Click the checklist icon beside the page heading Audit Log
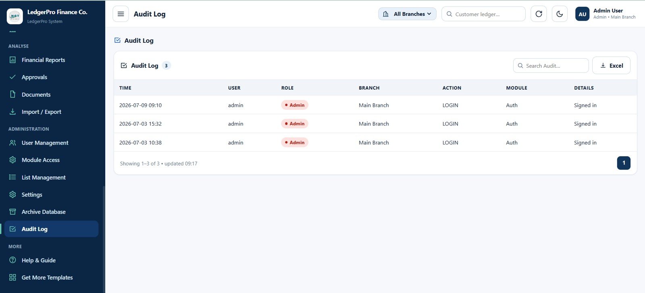 tap(118, 40)
